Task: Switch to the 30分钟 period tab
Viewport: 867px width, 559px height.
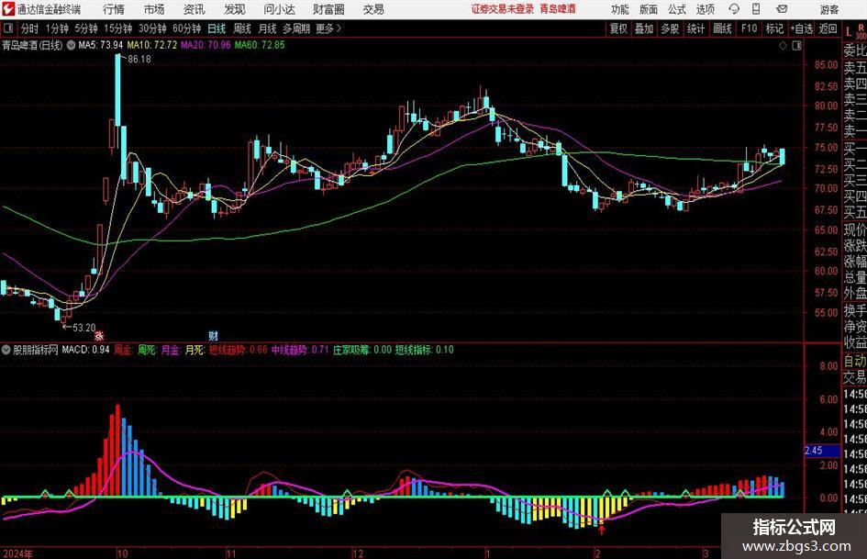Action: [x=152, y=28]
